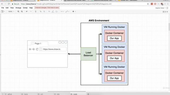
Task: Open the View menu
Action: coord(12,8)
